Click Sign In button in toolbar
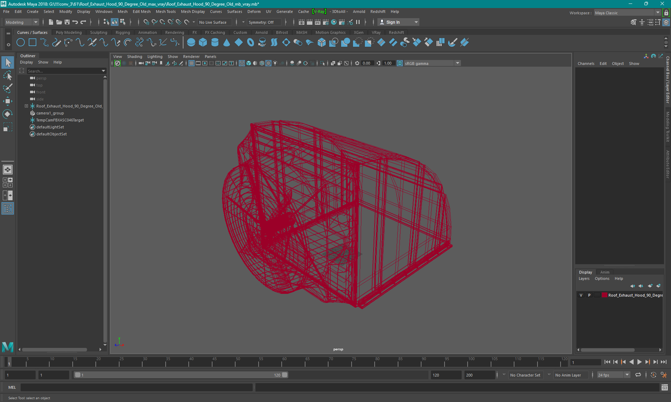The image size is (671, 402). [x=393, y=22]
